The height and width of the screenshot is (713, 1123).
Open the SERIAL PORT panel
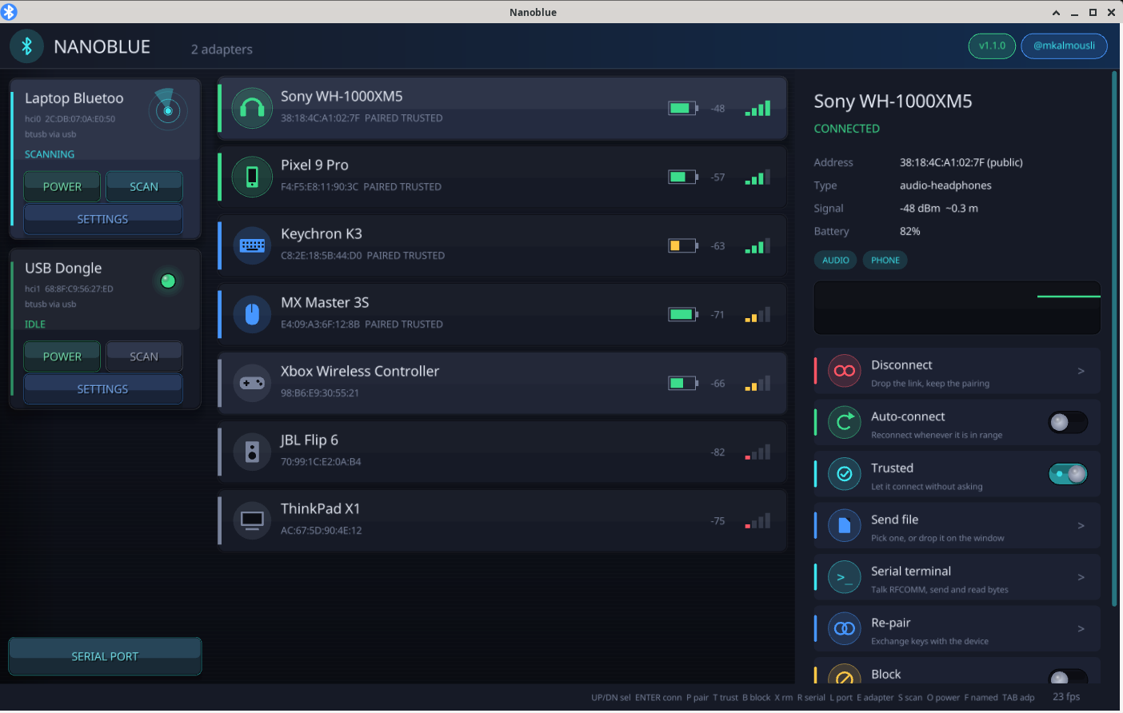pyautogui.click(x=105, y=656)
